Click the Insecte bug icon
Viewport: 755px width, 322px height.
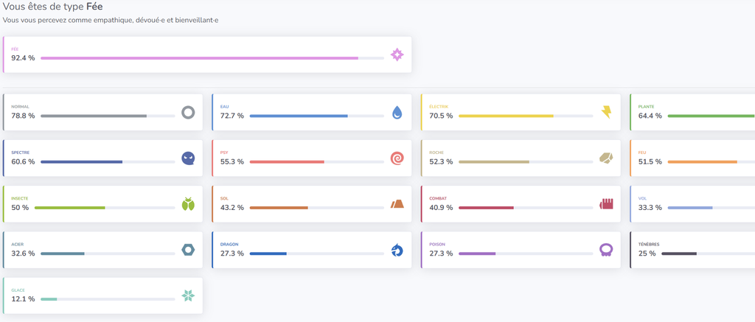[x=188, y=204]
